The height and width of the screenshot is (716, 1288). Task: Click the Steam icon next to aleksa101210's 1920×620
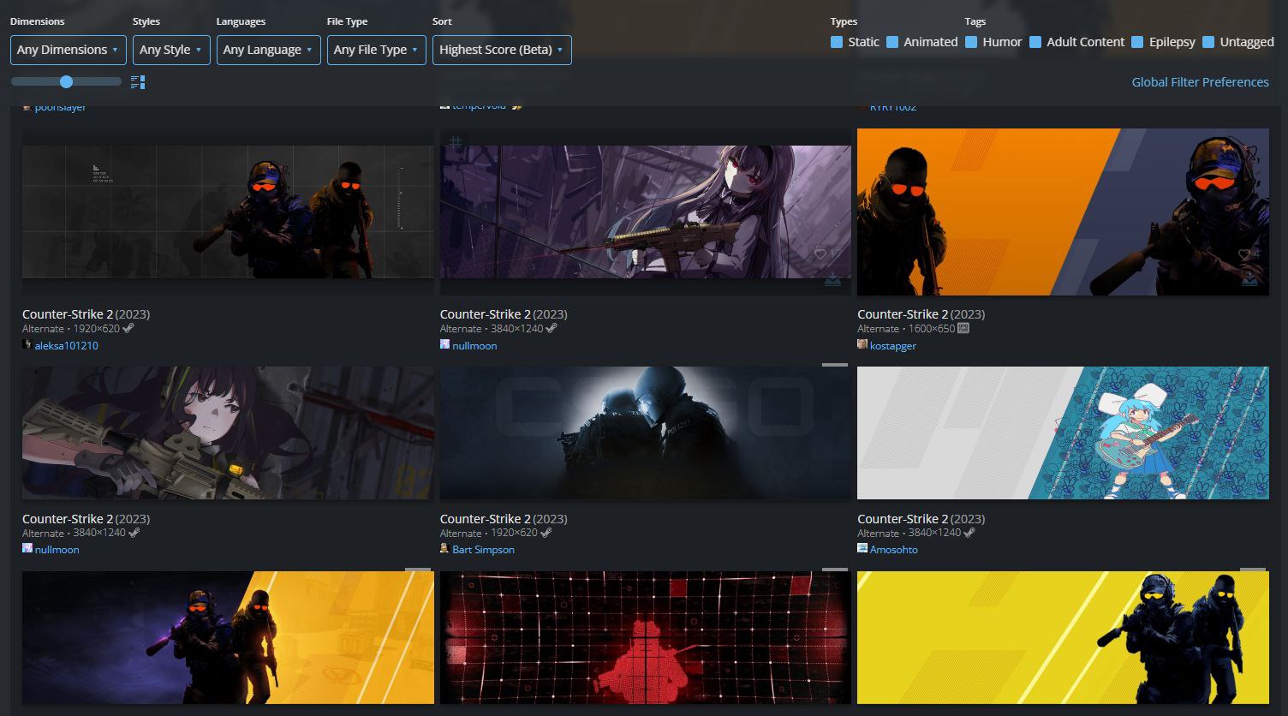tap(128, 328)
